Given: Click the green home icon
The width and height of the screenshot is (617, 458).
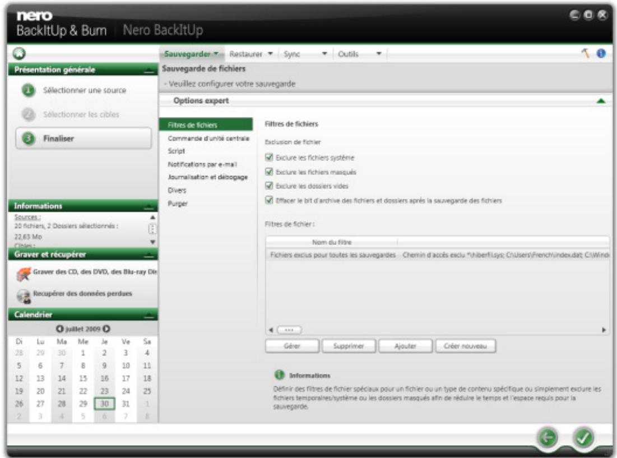Looking at the screenshot, I should coord(19,53).
